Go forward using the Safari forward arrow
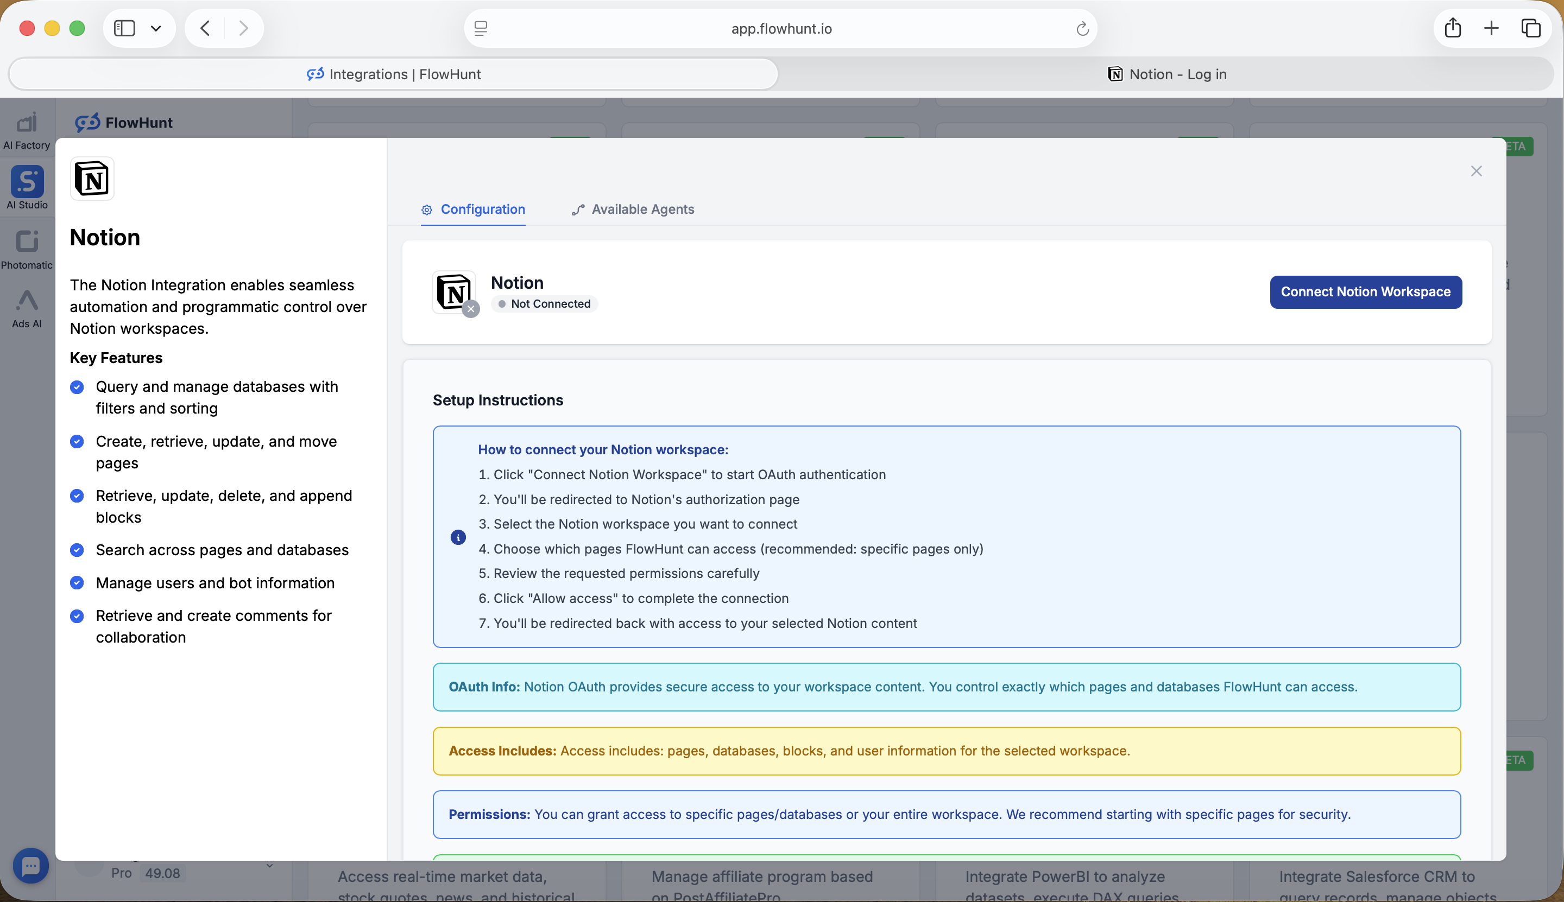 coord(244,29)
